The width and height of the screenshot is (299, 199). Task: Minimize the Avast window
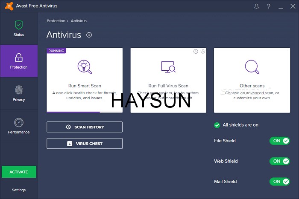pyautogui.click(x=281, y=8)
